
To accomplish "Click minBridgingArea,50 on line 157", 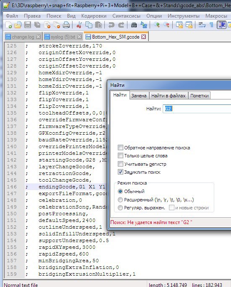I will [69, 261].
